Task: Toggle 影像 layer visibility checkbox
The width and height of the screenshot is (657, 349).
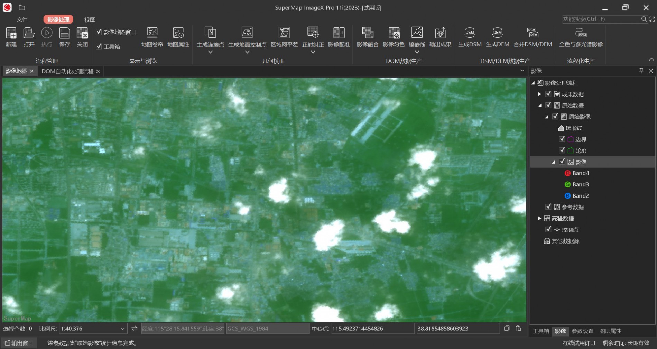Action: tap(562, 162)
